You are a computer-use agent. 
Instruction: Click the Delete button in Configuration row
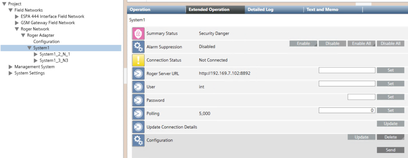pos(390,137)
